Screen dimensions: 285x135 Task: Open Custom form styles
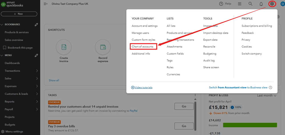(143, 40)
